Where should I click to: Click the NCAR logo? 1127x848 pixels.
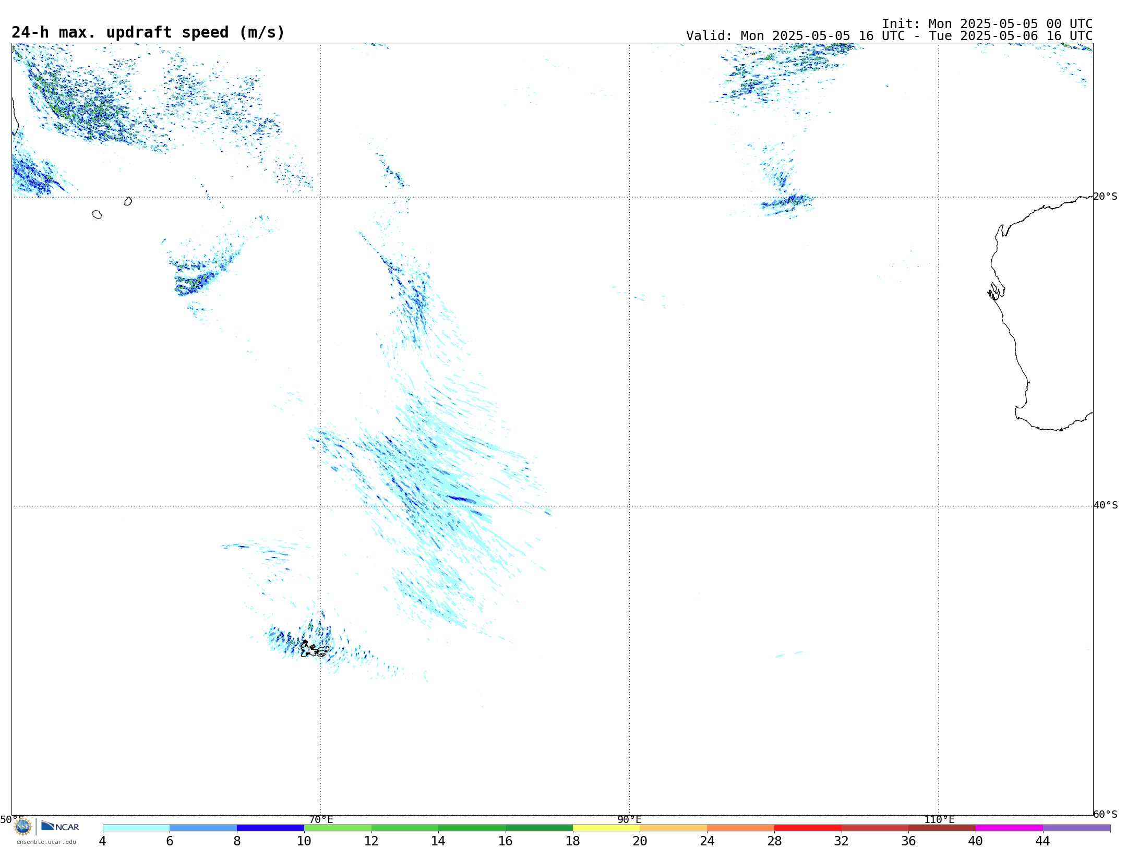point(60,826)
